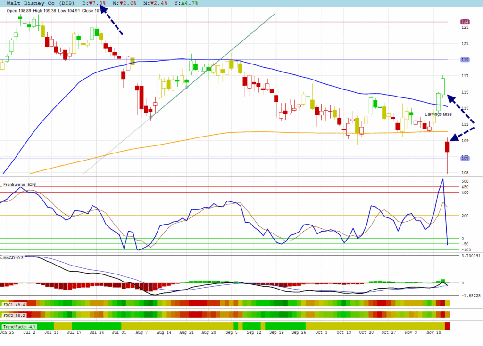Click the Walt Disney Co (DIS) title
Viewport: 483px width, 346px height.
click(x=41, y=3)
